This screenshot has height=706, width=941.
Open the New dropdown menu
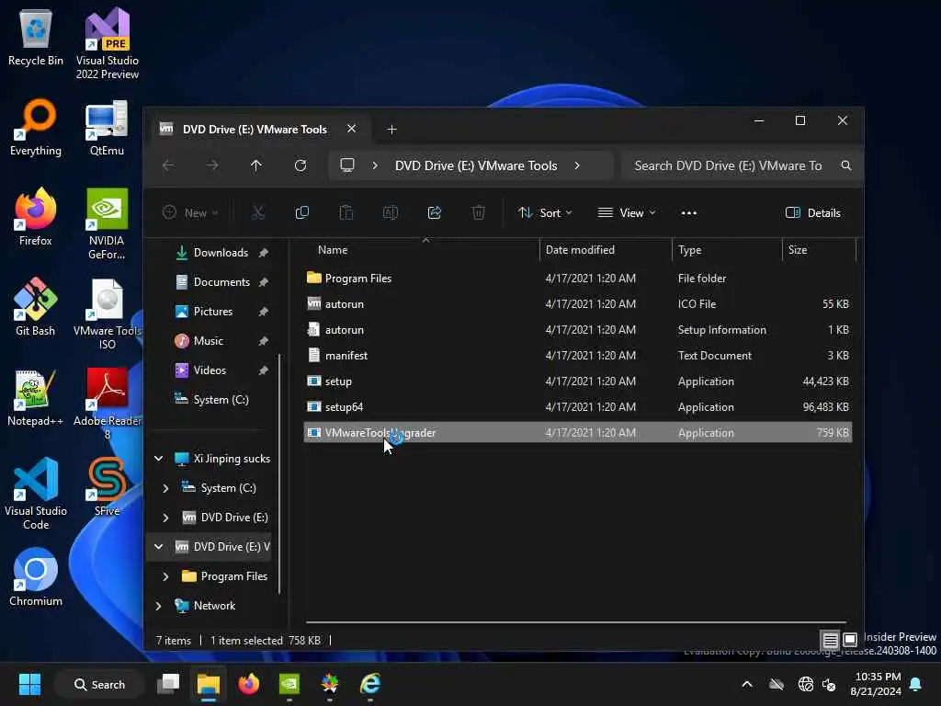190,212
